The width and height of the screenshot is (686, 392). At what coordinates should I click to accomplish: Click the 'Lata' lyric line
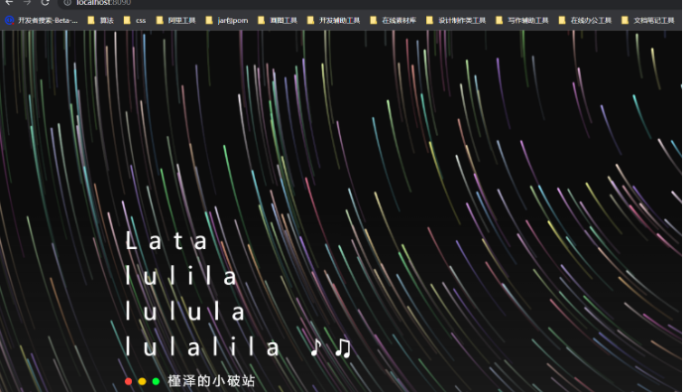(x=167, y=241)
